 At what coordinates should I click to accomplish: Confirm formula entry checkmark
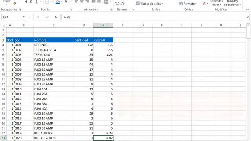tap(47, 17)
